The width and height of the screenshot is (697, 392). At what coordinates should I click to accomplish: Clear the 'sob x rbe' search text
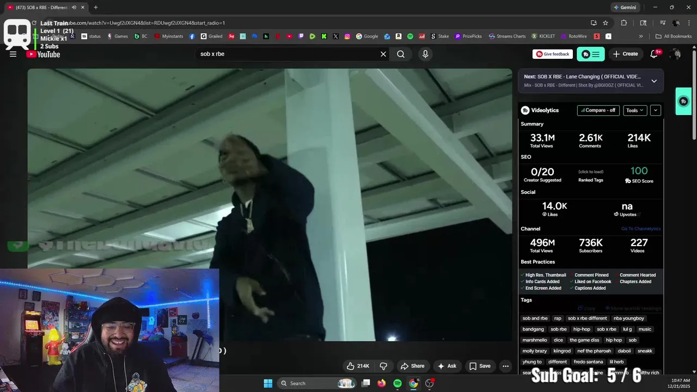click(383, 54)
